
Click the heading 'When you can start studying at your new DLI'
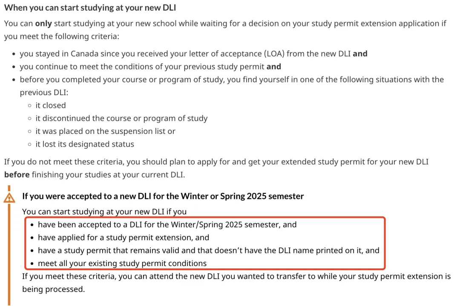point(90,8)
